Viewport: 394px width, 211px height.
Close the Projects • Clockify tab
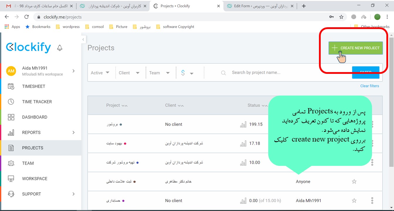(218, 6)
